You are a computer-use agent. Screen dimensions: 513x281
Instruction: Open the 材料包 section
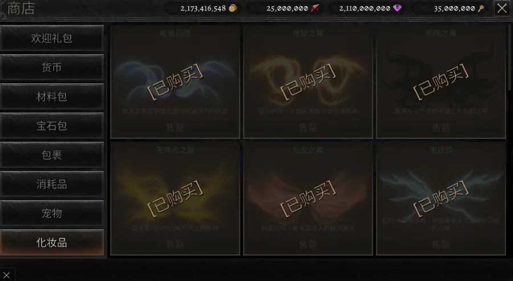(52, 96)
